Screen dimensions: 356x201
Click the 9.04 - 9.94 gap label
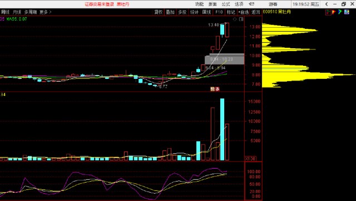click(x=215, y=68)
